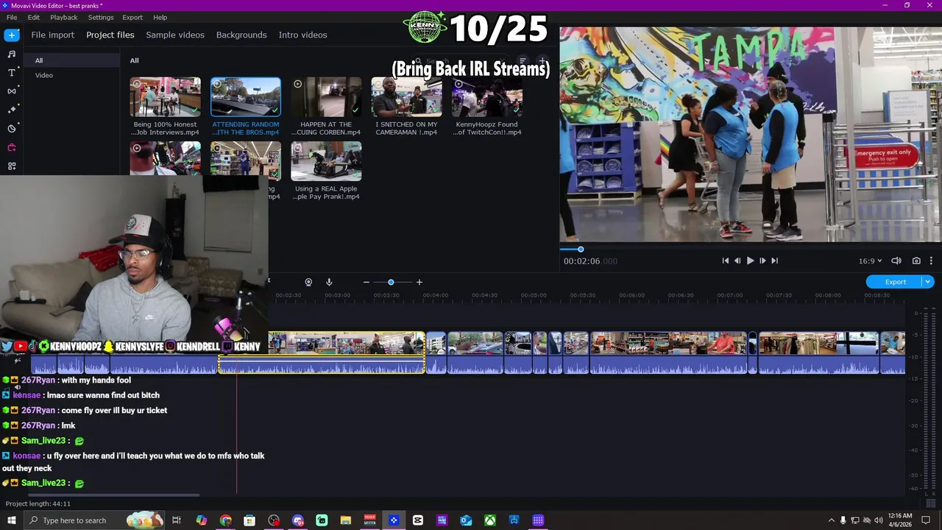Open the Windows notification center

coord(927,520)
